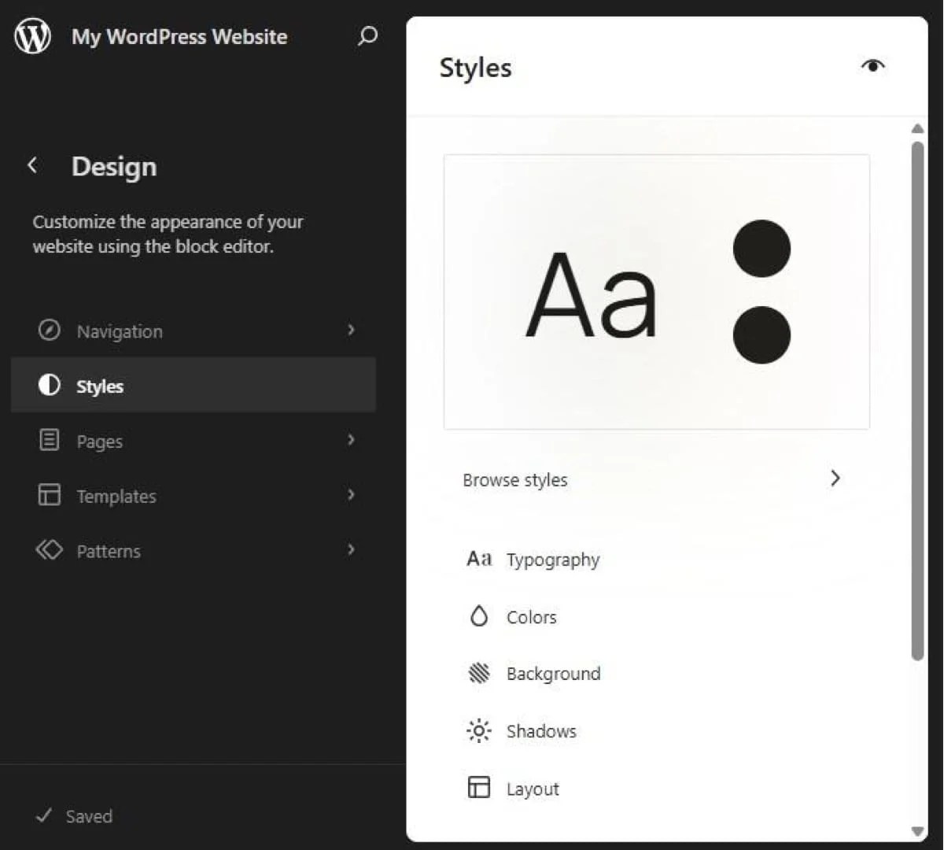Select the Typography Aa icon
The height and width of the screenshot is (850, 944).
pos(479,559)
